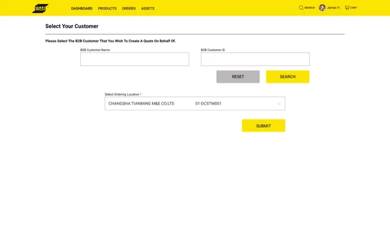Open the shopping cart icon
390x252 pixels.
tap(347, 8)
